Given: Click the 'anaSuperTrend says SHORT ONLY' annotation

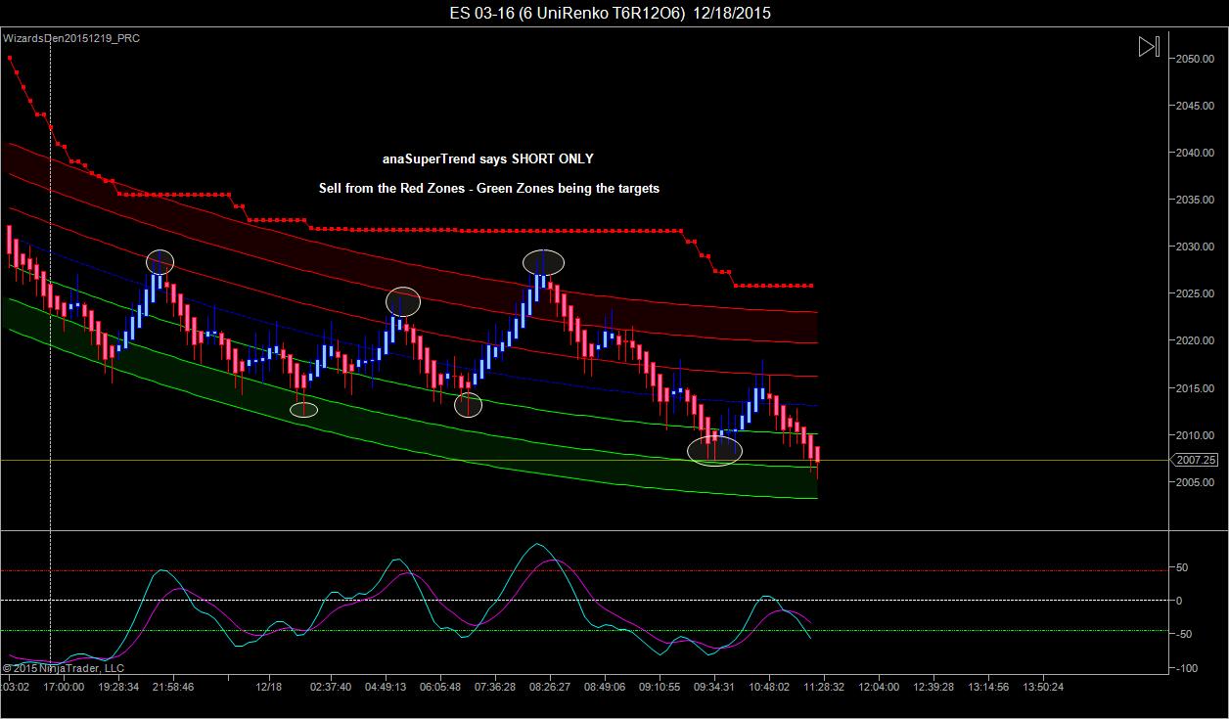Looking at the screenshot, I should click(x=487, y=158).
